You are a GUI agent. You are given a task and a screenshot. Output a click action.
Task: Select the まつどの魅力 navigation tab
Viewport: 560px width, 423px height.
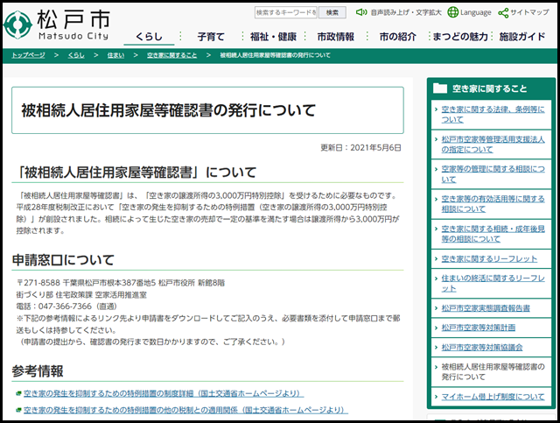click(460, 37)
